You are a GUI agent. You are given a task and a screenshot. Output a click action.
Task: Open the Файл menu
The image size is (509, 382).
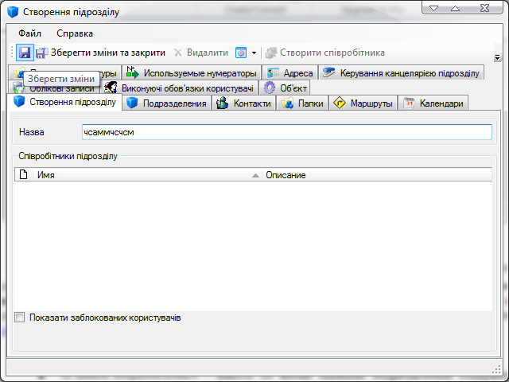coord(30,33)
